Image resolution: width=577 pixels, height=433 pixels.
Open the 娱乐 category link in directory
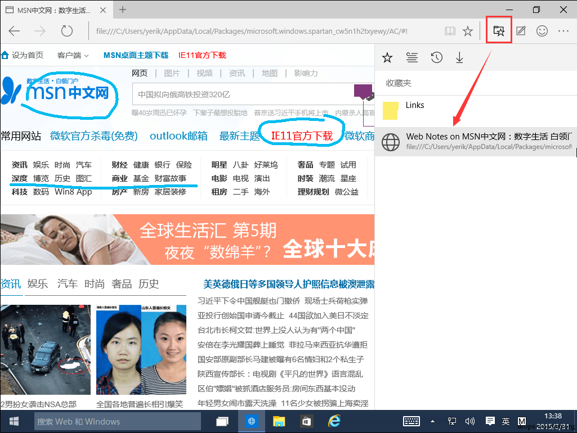(41, 165)
